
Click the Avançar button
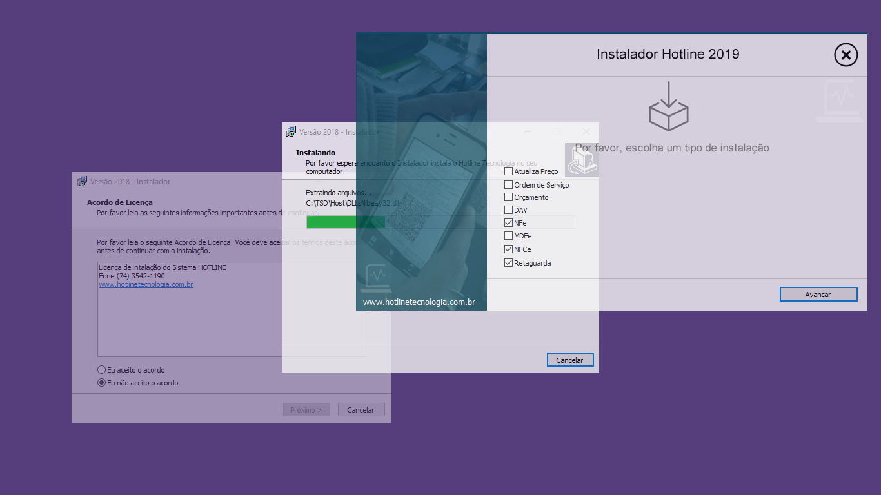click(x=818, y=294)
